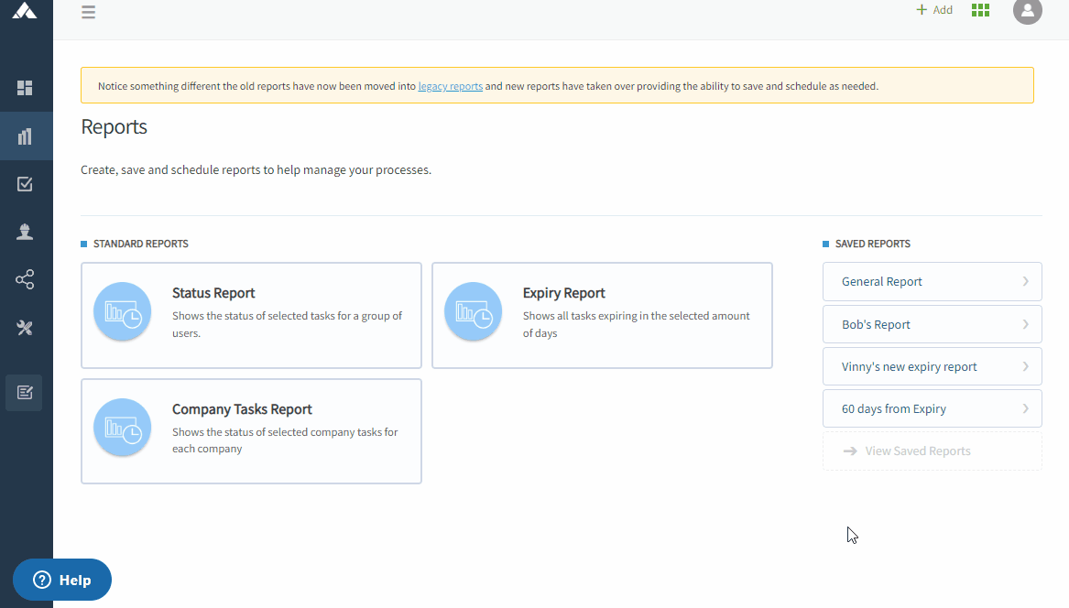Open the tools wrench sidebar icon
Screen dimensions: 1069x608
25,328
